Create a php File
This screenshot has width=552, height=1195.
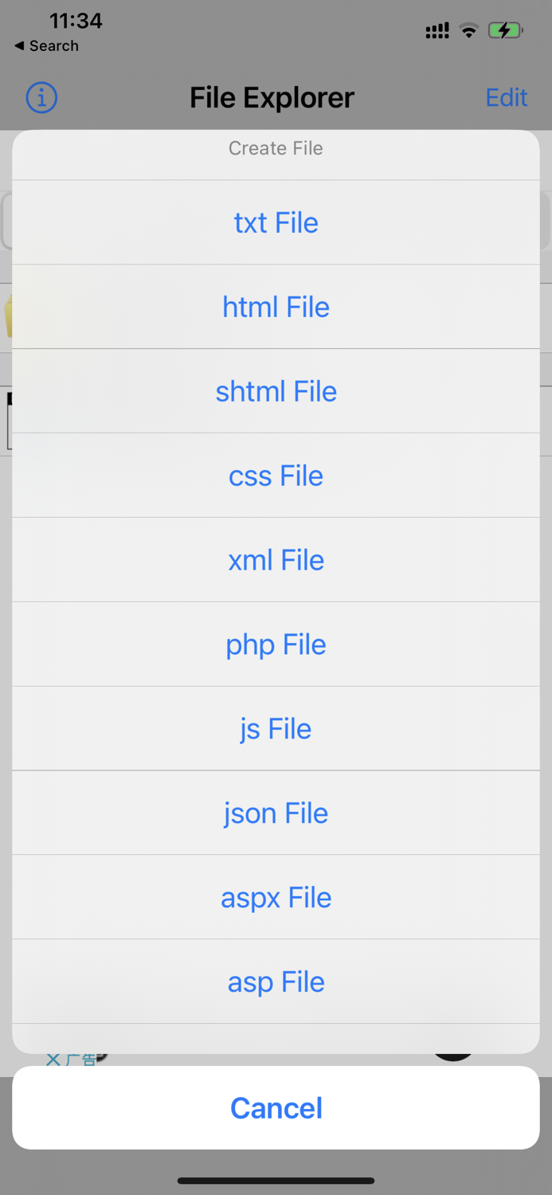tap(276, 644)
